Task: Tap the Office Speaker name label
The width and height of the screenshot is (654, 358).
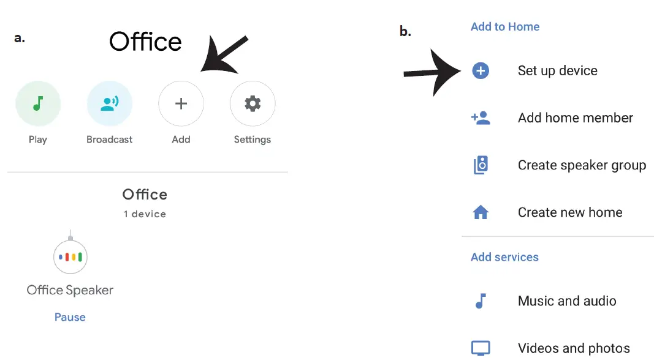Action: (x=70, y=290)
